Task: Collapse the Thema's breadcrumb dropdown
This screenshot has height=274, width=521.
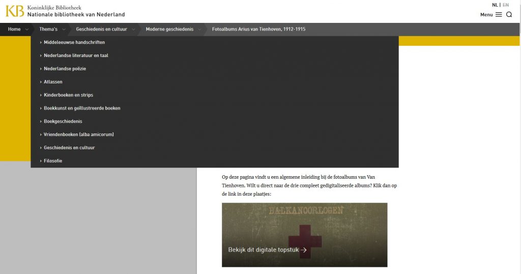Action: click(64, 30)
